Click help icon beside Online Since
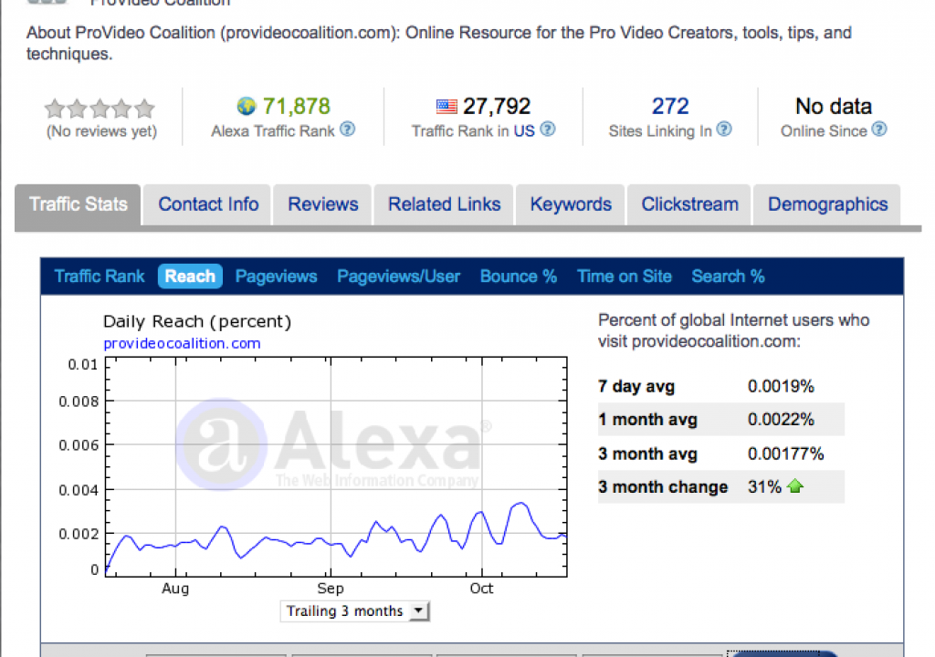 [x=879, y=130]
